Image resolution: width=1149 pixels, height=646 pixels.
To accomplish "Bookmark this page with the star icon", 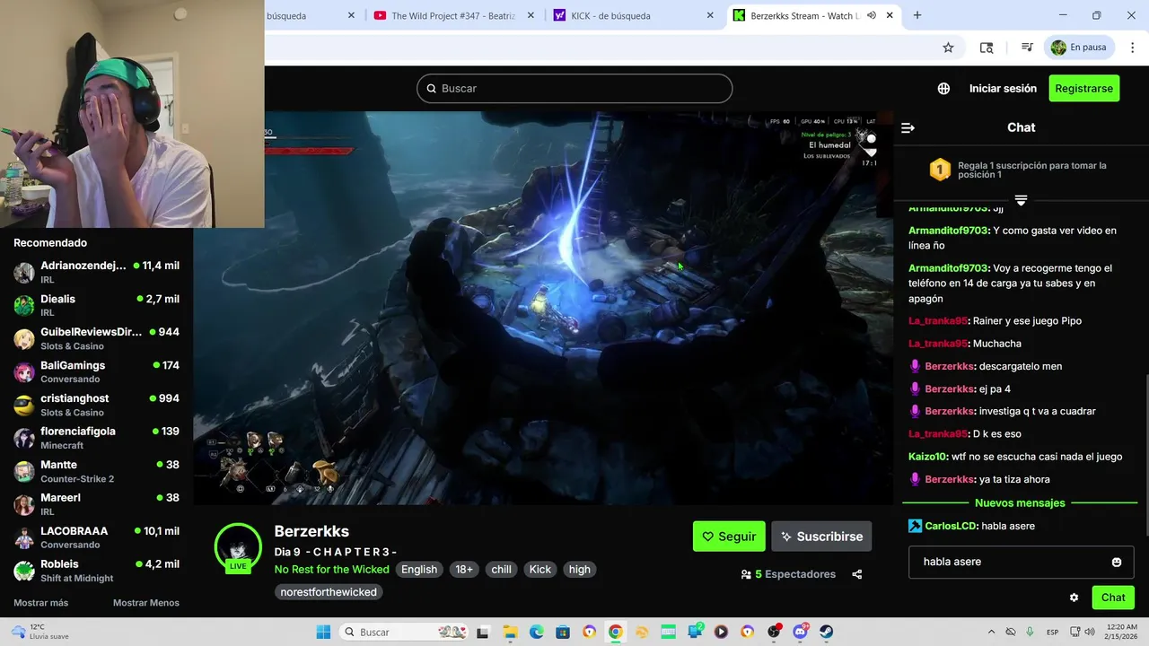I will [948, 48].
